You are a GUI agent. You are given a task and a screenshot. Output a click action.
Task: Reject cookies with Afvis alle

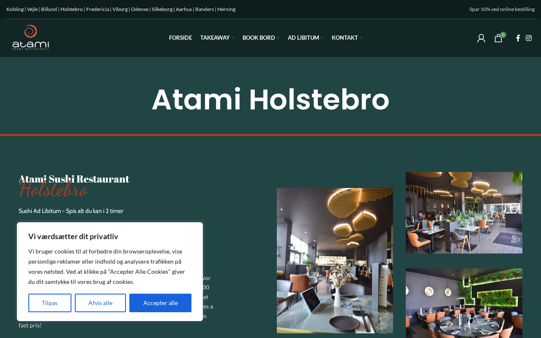tap(100, 303)
